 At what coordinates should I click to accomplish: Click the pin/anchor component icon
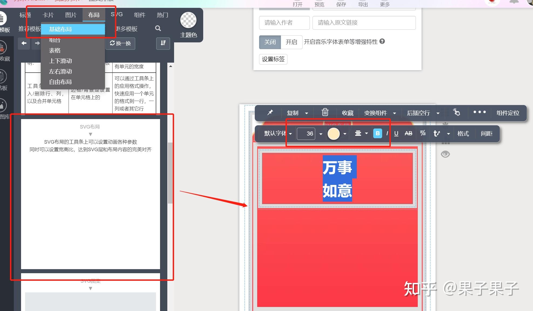(x=270, y=113)
